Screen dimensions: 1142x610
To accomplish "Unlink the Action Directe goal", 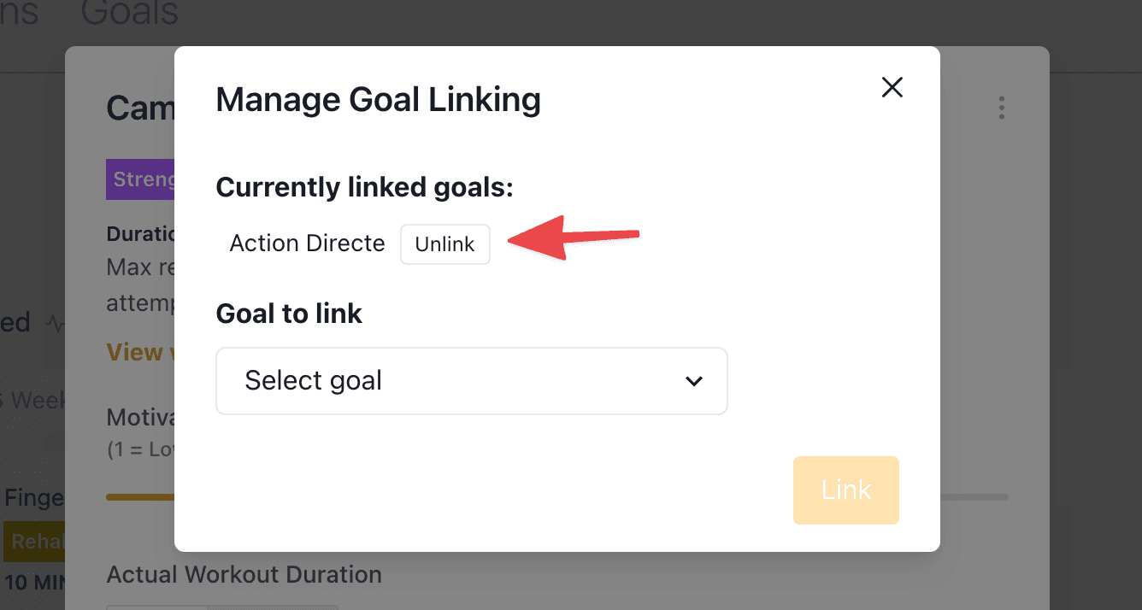I will pos(444,244).
